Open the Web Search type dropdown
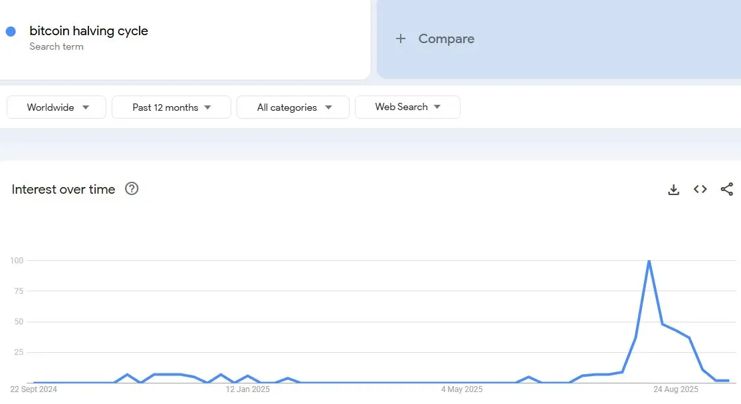 point(407,107)
